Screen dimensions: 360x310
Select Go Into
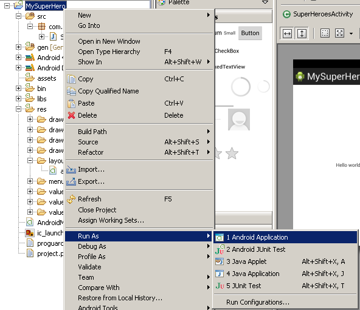tap(139, 25)
